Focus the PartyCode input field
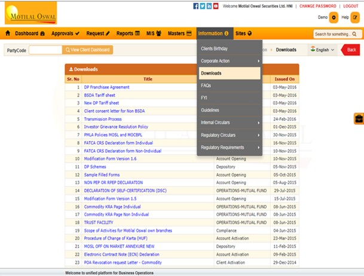This screenshot has width=364, height=276. (x=45, y=50)
